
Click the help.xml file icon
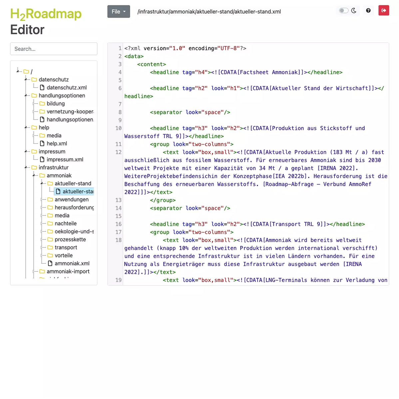tap(42, 144)
